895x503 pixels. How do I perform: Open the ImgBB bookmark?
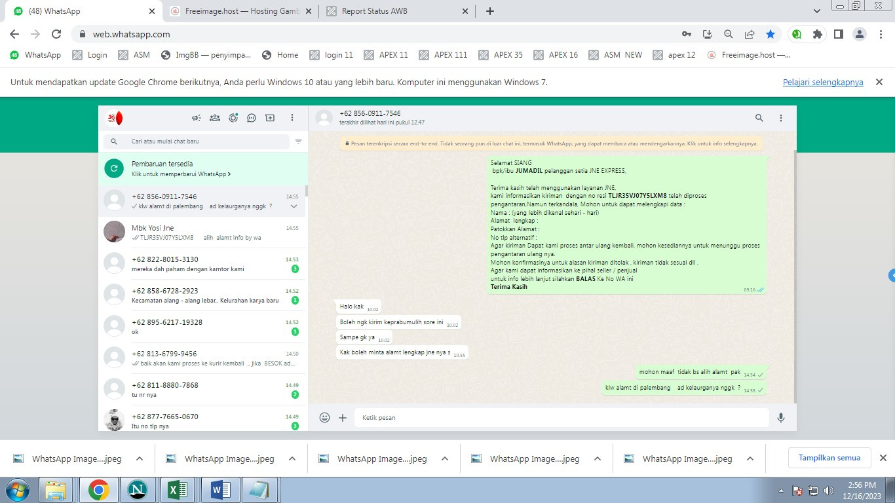pyautogui.click(x=206, y=55)
